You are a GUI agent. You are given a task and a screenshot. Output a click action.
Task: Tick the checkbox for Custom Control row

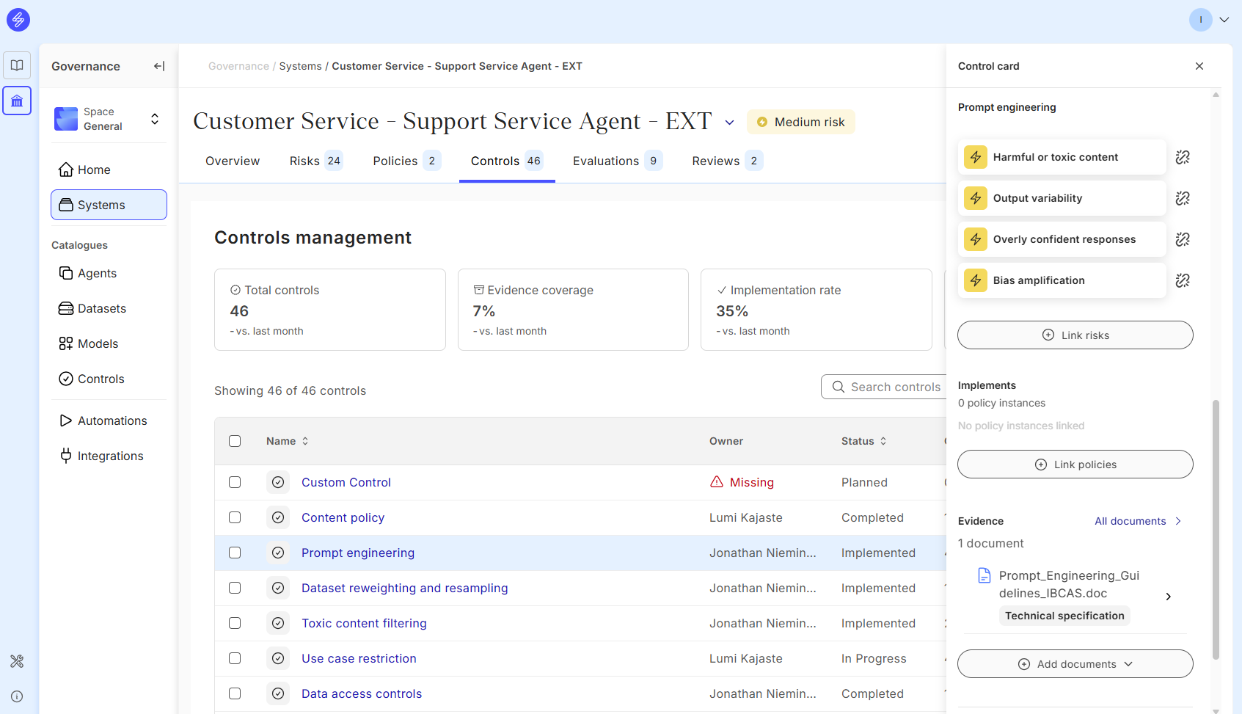[235, 482]
